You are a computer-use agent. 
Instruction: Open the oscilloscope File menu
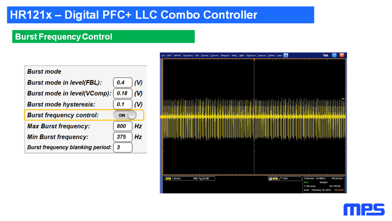163,56
